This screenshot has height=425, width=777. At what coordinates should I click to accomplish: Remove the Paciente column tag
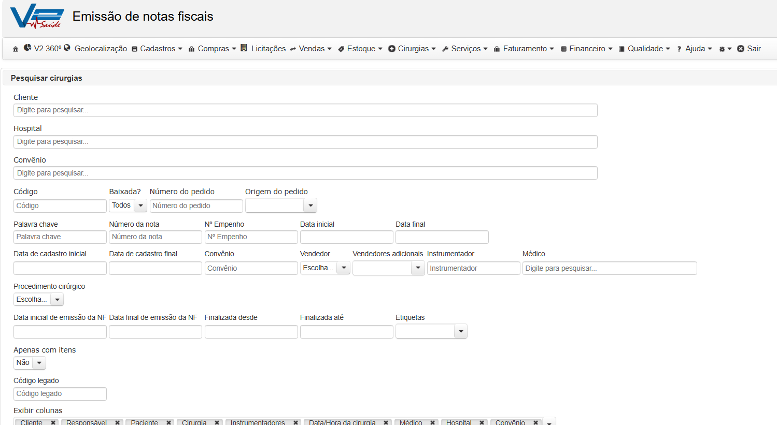coord(169,422)
